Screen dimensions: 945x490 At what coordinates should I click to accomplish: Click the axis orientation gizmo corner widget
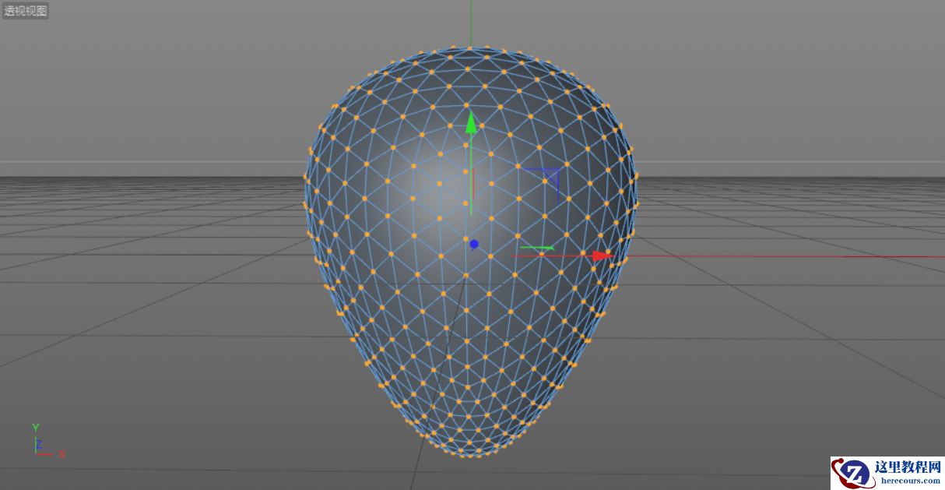[43, 440]
